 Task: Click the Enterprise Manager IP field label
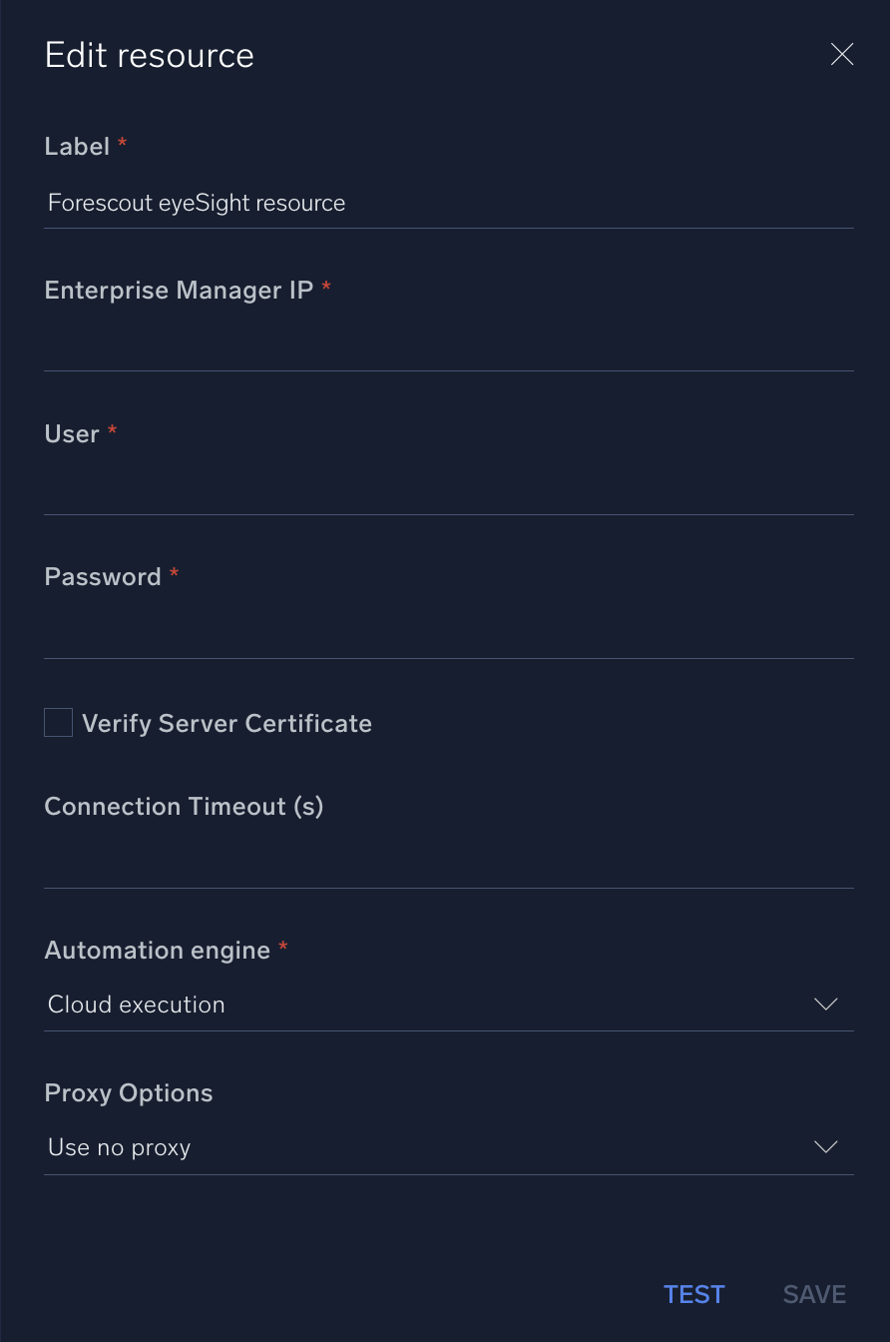[x=179, y=291]
